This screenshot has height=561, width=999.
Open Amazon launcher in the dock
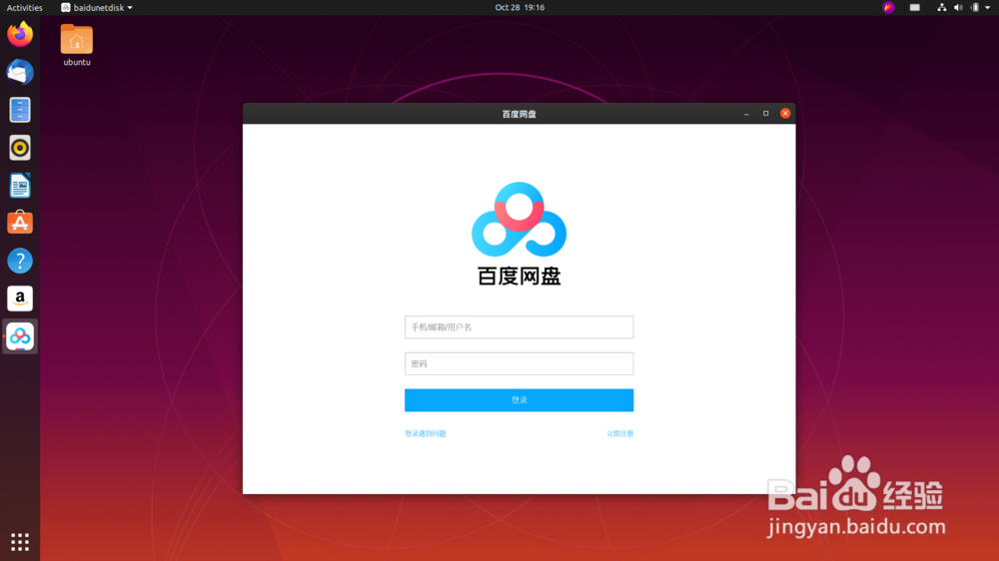click(20, 298)
